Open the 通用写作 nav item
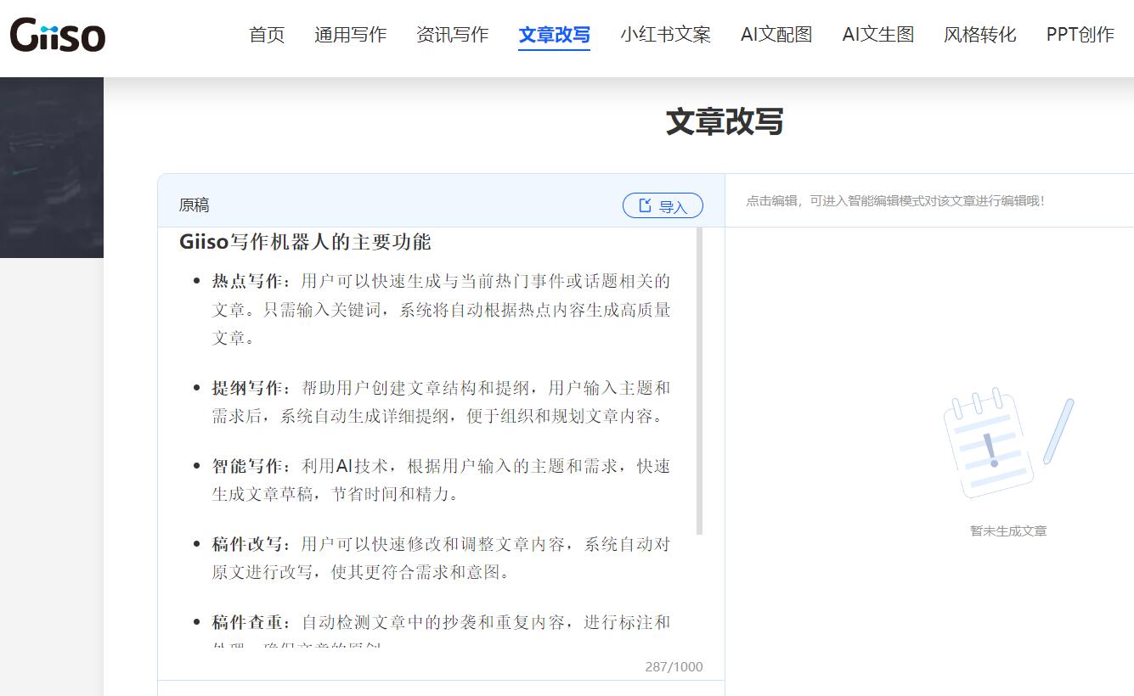This screenshot has height=696, width=1134. [350, 35]
